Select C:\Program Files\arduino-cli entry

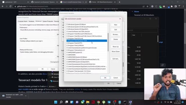(87, 50)
